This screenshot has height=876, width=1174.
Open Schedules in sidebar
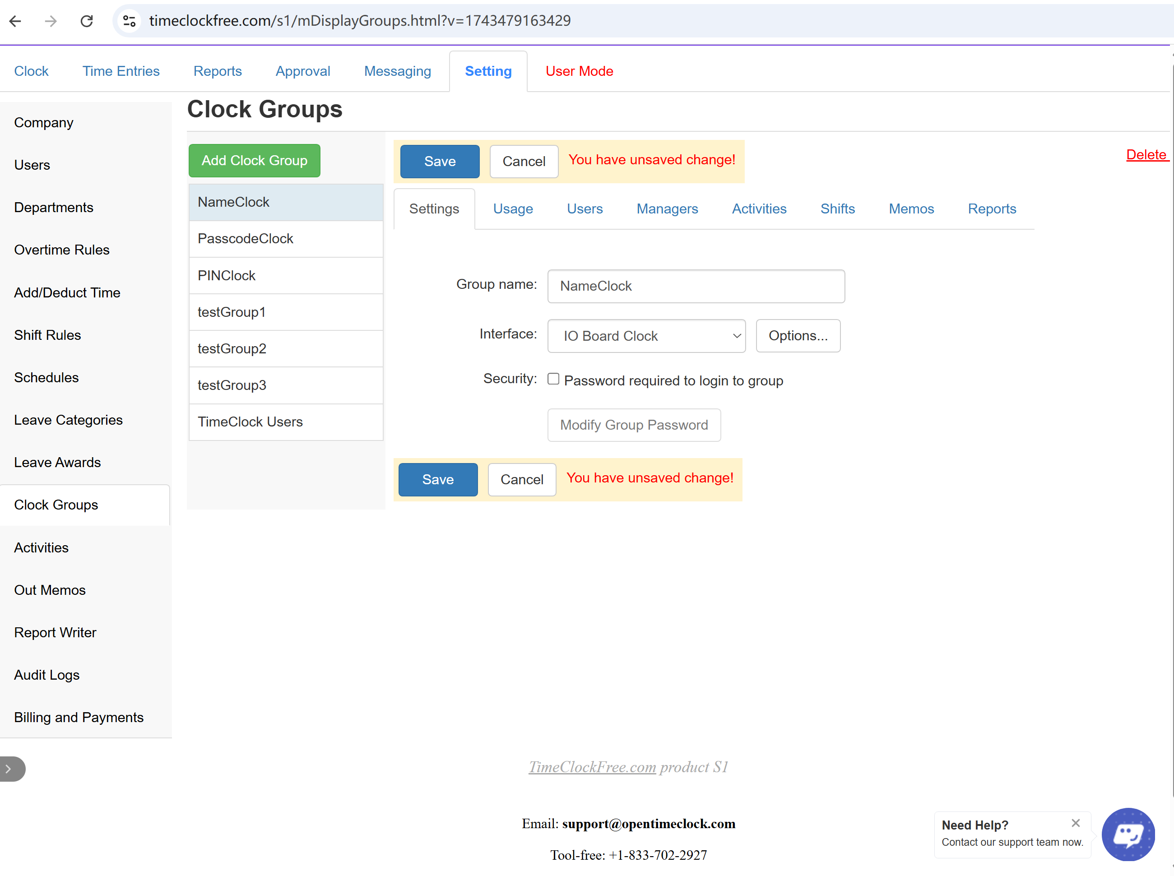pos(85,378)
